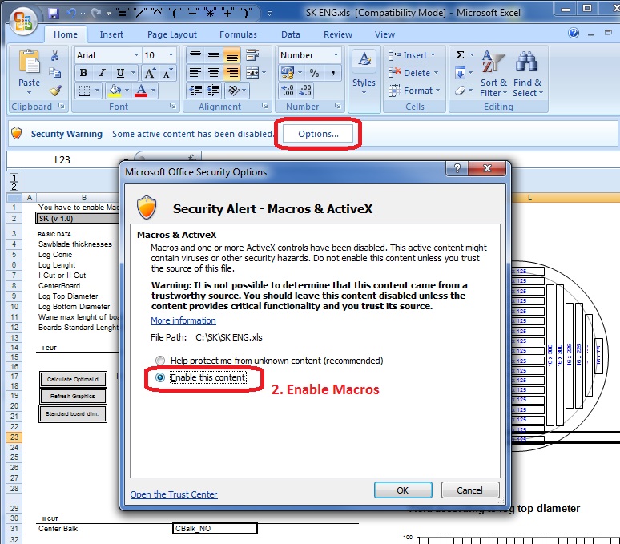Screen dimensions: 620x544
Task: Select 'Help protect me from unknown content'
Action: (x=160, y=361)
